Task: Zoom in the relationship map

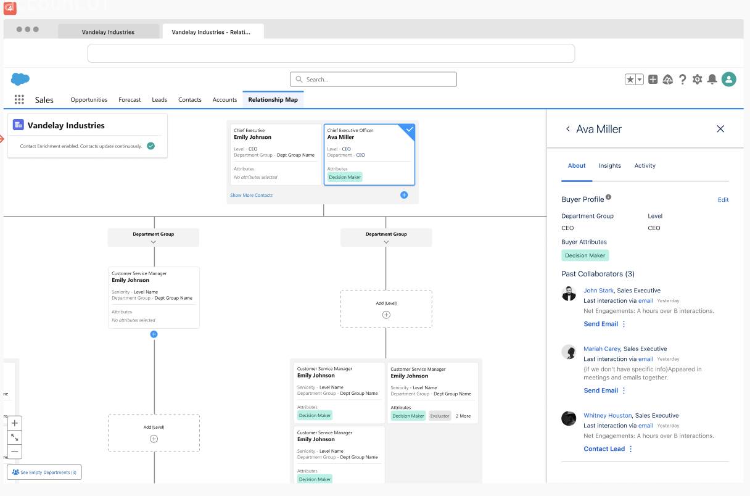Action: coord(15,423)
